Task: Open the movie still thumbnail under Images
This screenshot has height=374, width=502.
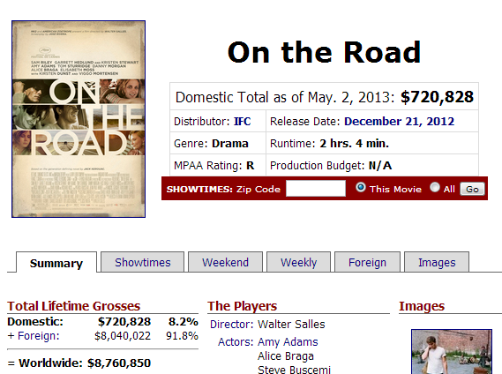Action: point(452,351)
